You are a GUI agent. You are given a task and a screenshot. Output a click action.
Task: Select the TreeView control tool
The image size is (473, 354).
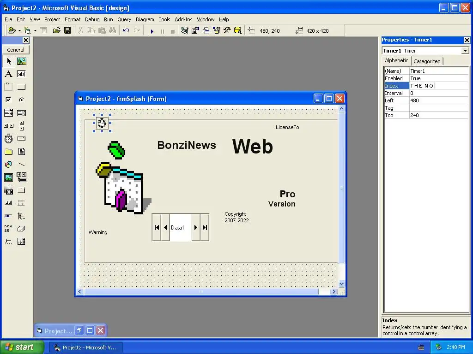21,216
